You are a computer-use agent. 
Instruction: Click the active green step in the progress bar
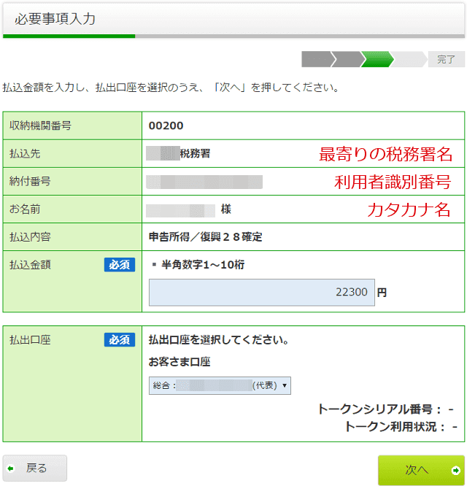pyautogui.click(x=377, y=59)
